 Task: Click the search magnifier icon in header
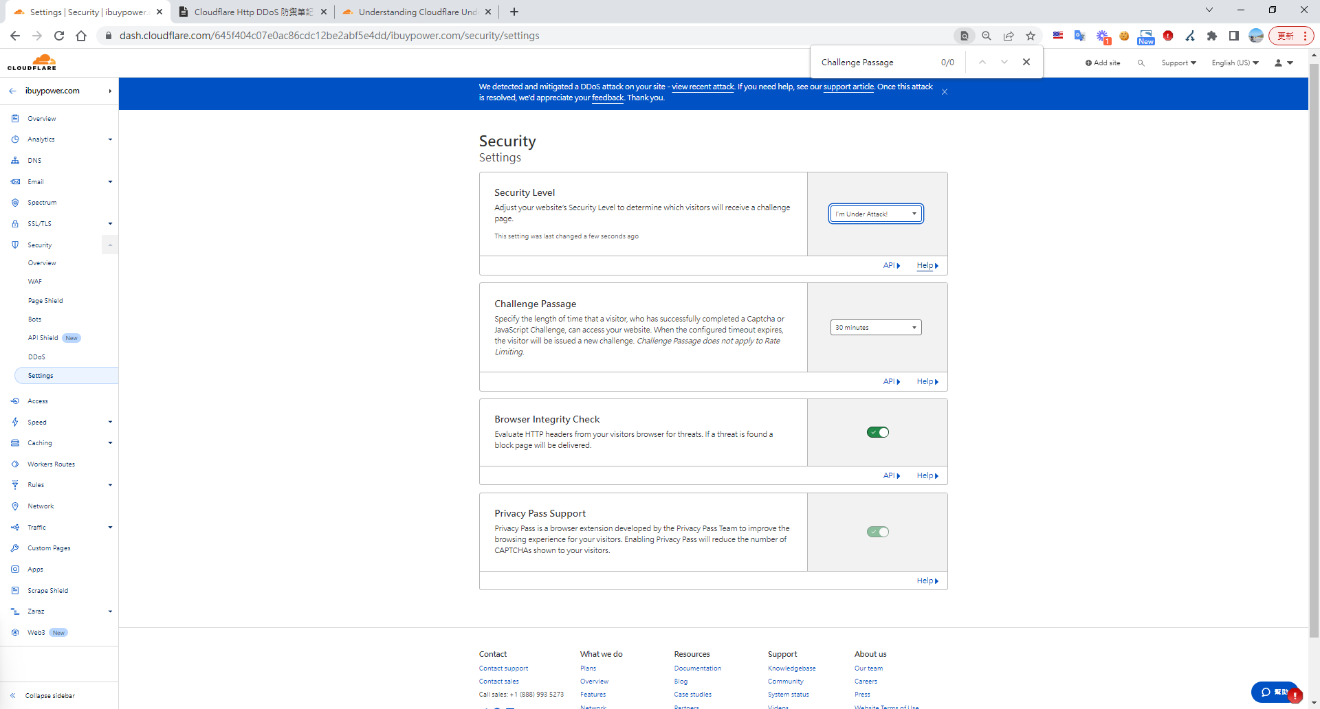click(1141, 63)
